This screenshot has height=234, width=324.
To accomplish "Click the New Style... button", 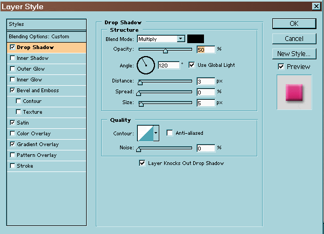I will coord(294,54).
